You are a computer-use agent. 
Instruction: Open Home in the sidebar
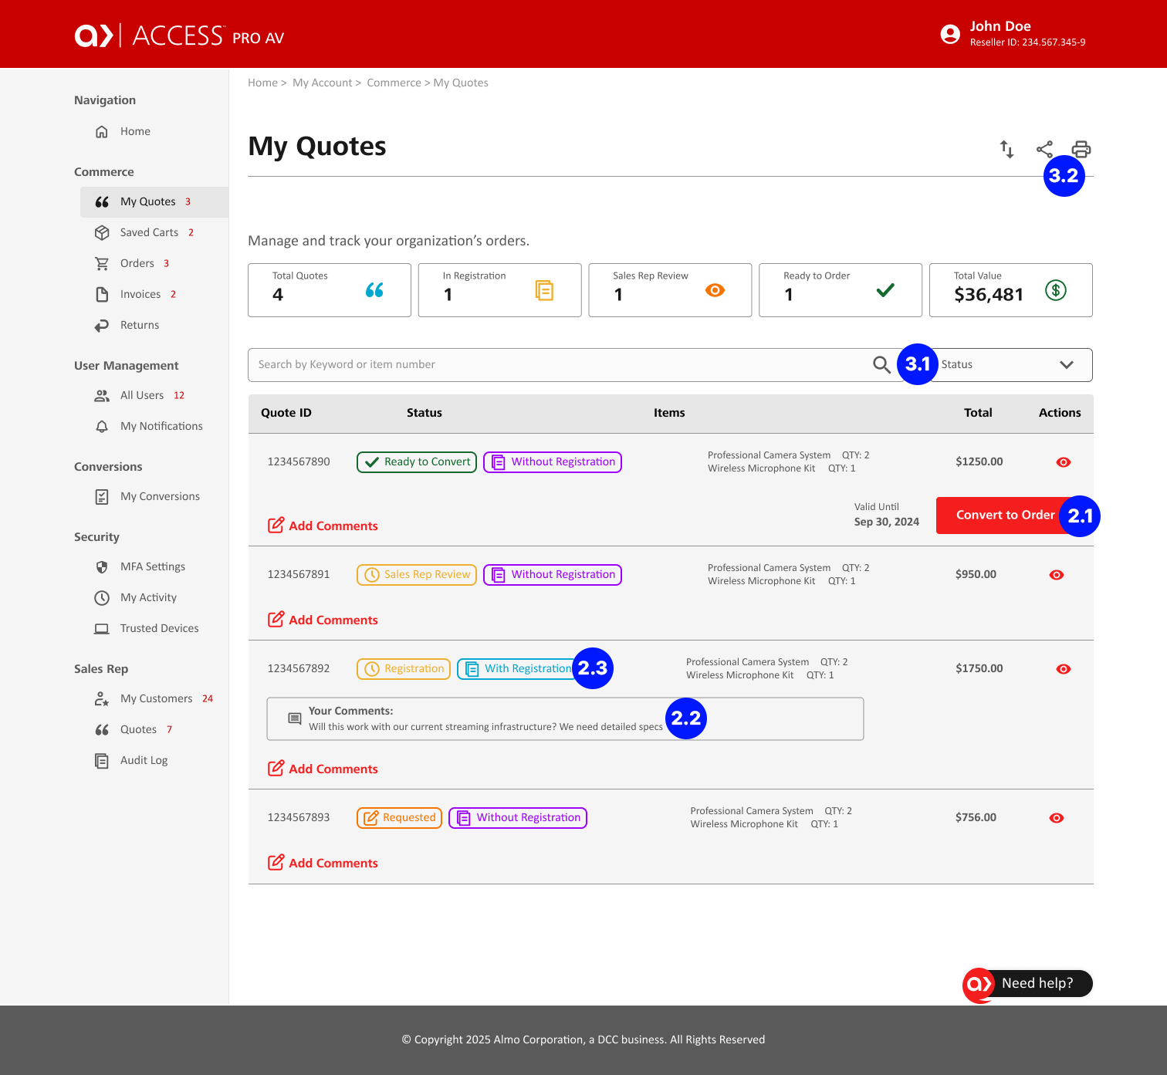(135, 131)
